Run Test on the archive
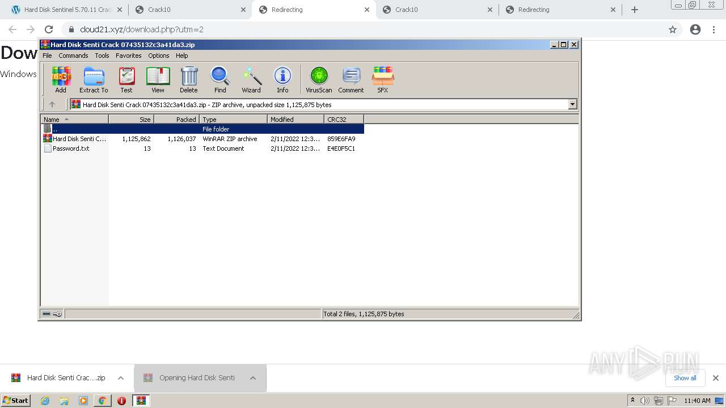Screen dimensions: 726x408 126,79
